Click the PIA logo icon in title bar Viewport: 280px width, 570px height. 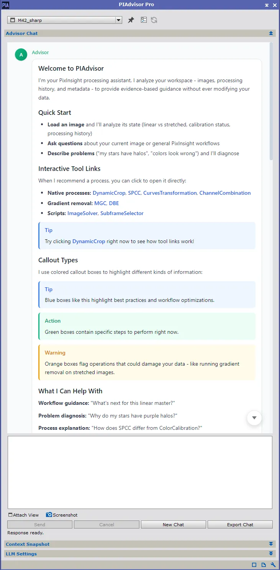(x=5, y=5)
